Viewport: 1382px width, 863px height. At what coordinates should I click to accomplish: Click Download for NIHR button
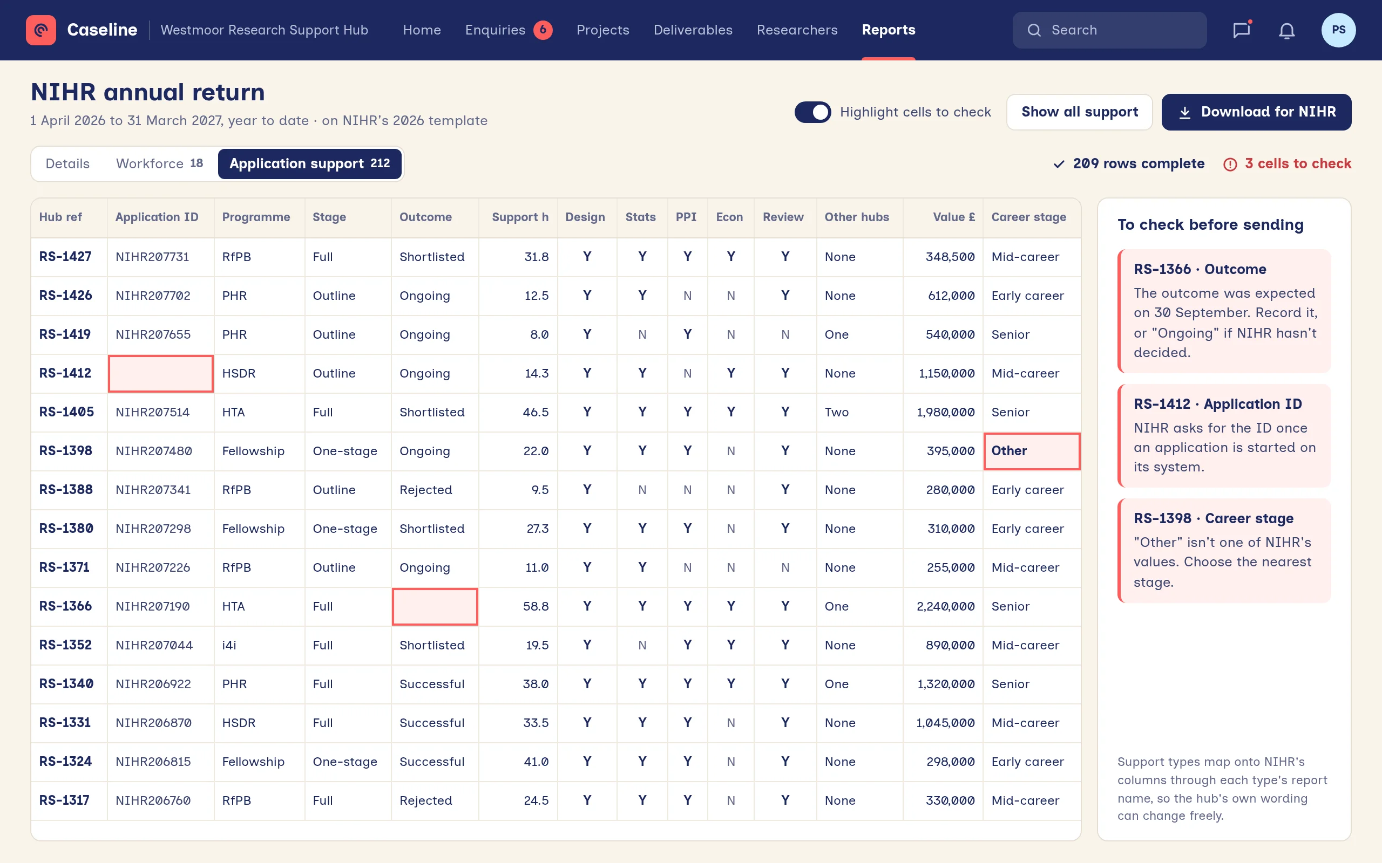(x=1256, y=112)
